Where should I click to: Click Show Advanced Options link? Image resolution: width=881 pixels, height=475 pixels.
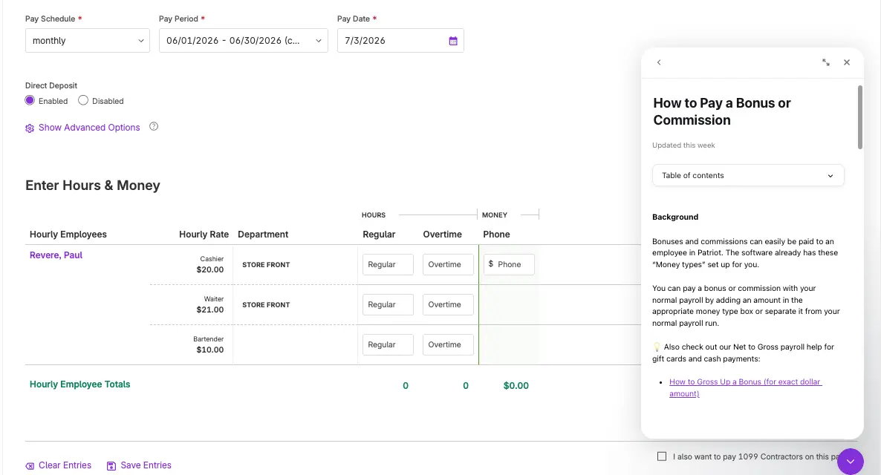[89, 128]
